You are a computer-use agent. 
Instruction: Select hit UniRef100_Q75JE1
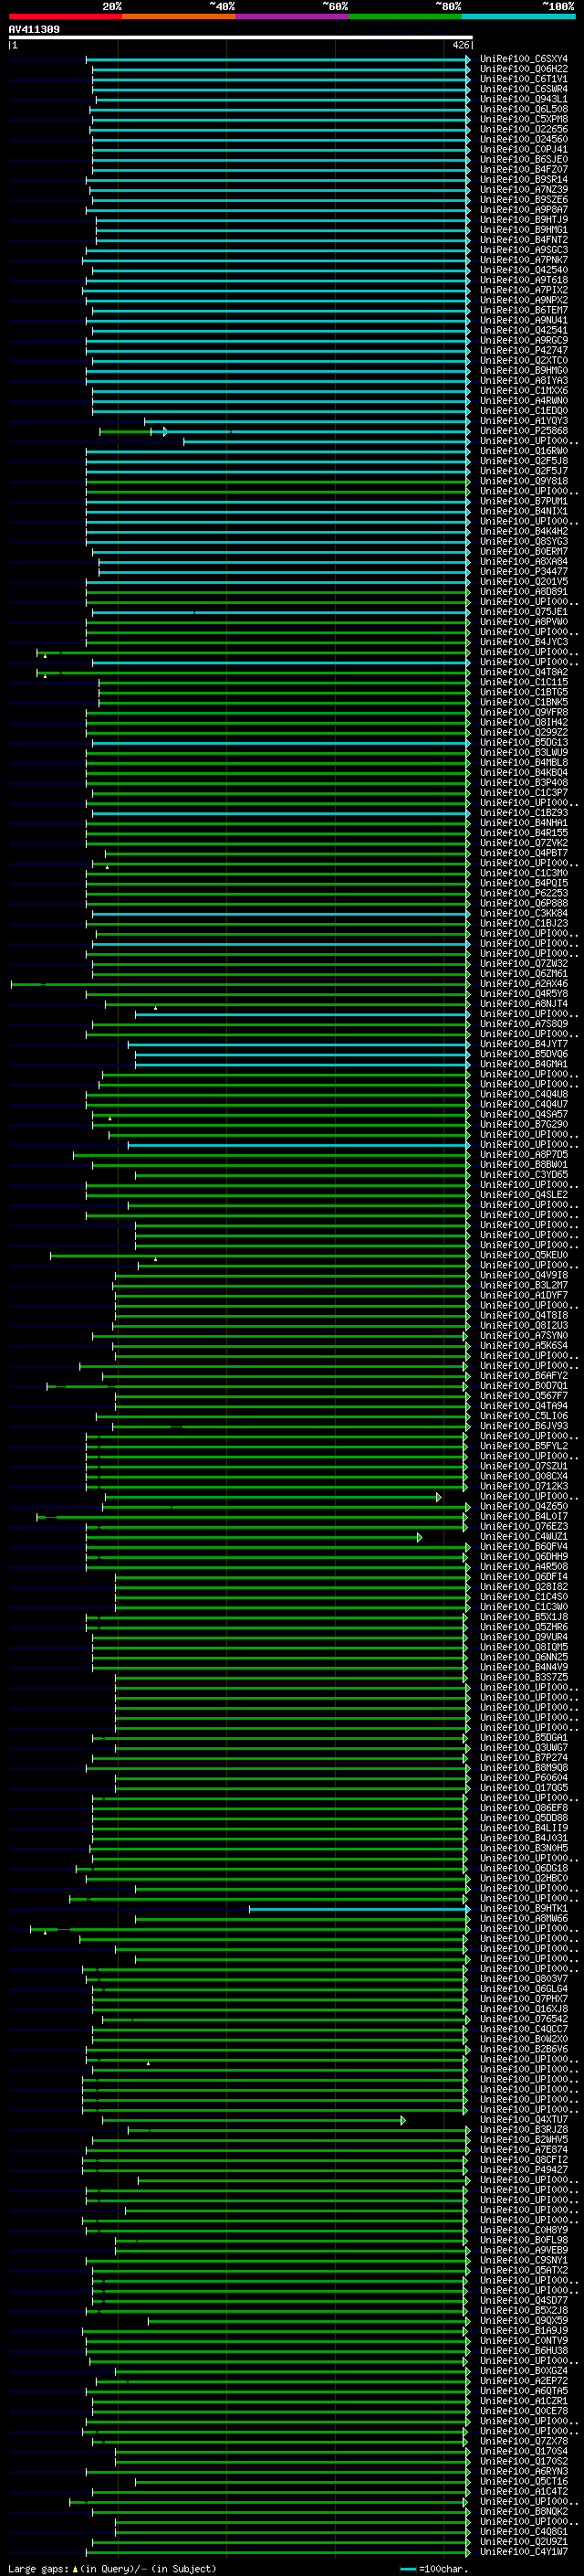pyautogui.click(x=524, y=612)
